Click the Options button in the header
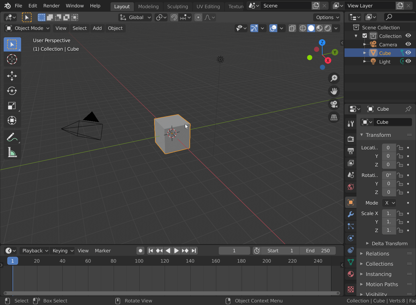This screenshot has width=416, height=305. (x=327, y=17)
